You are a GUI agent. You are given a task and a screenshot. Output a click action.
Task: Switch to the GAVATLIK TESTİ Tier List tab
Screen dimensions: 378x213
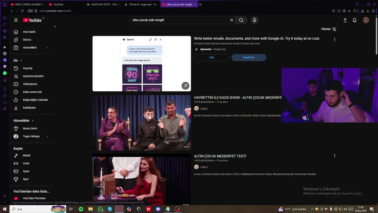click(103, 4)
